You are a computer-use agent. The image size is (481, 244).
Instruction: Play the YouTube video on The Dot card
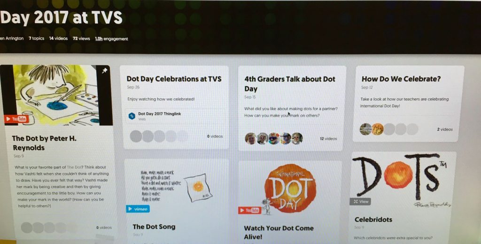point(16,119)
